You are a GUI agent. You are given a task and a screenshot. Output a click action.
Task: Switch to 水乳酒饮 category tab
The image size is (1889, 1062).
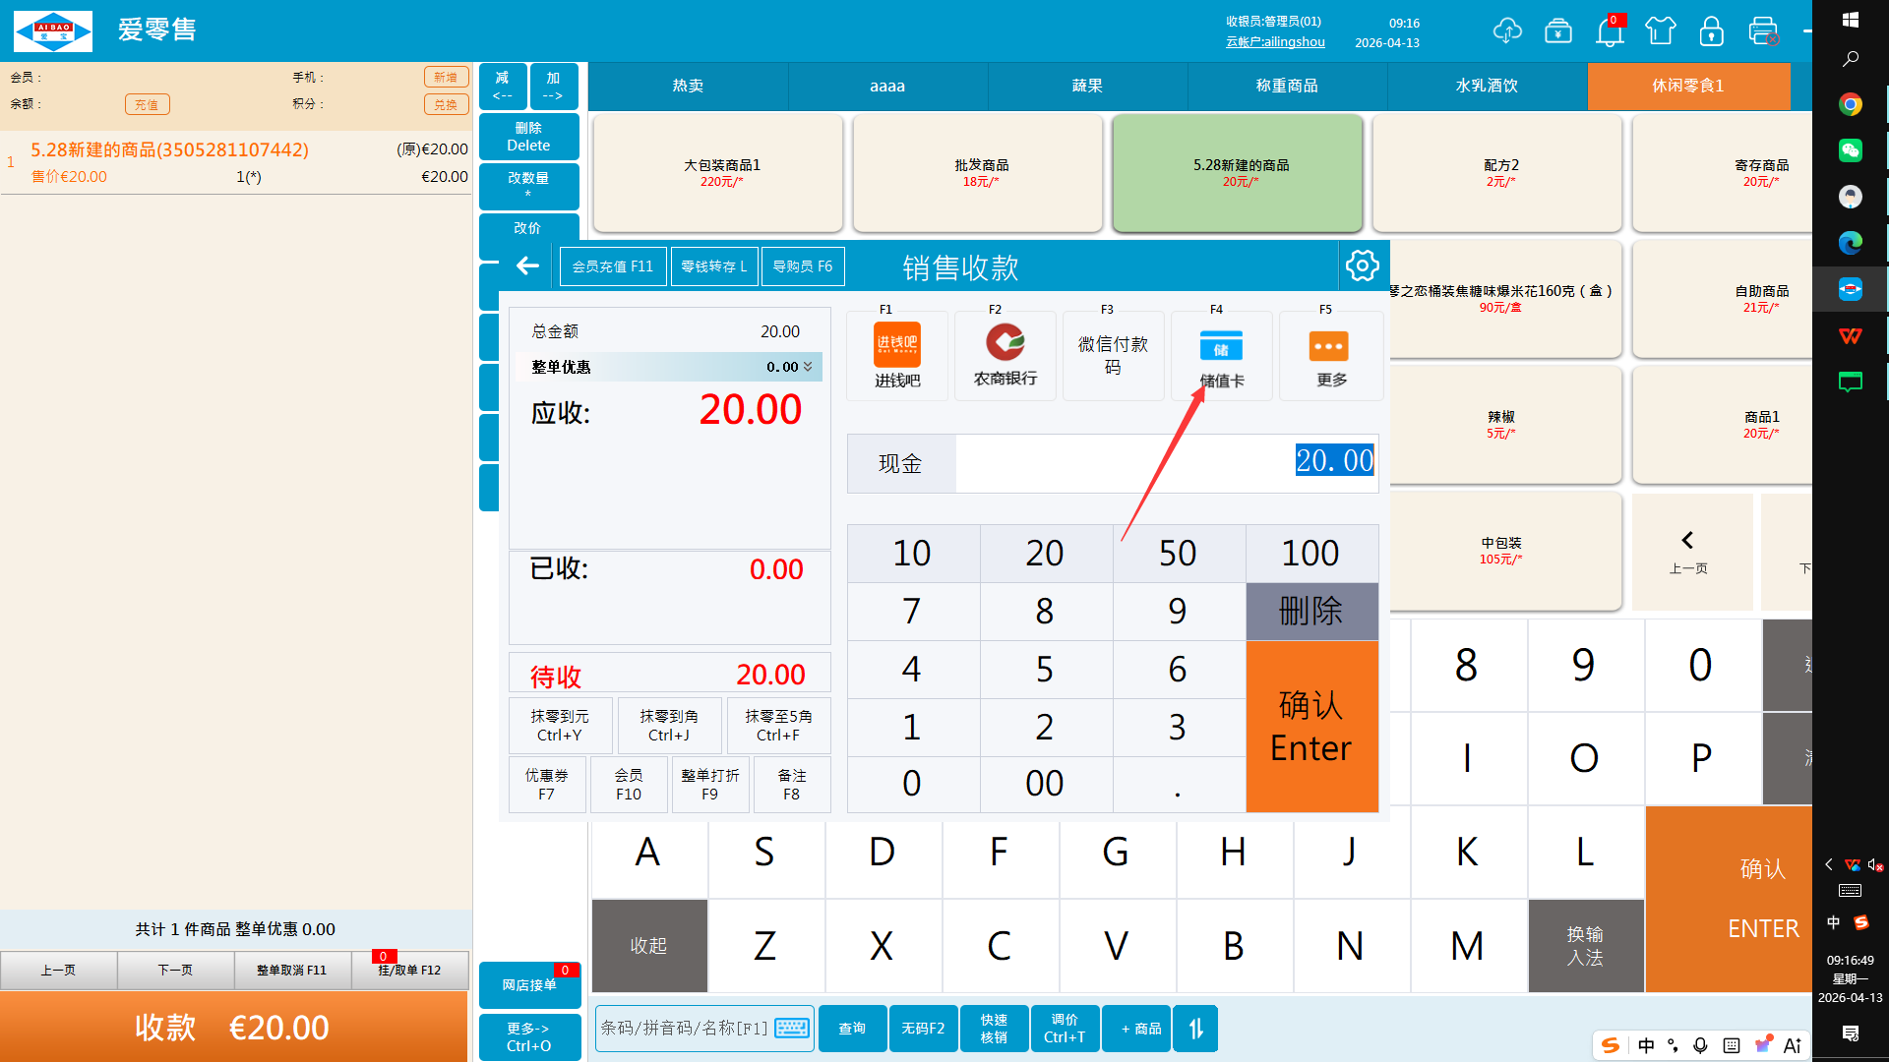(1487, 87)
